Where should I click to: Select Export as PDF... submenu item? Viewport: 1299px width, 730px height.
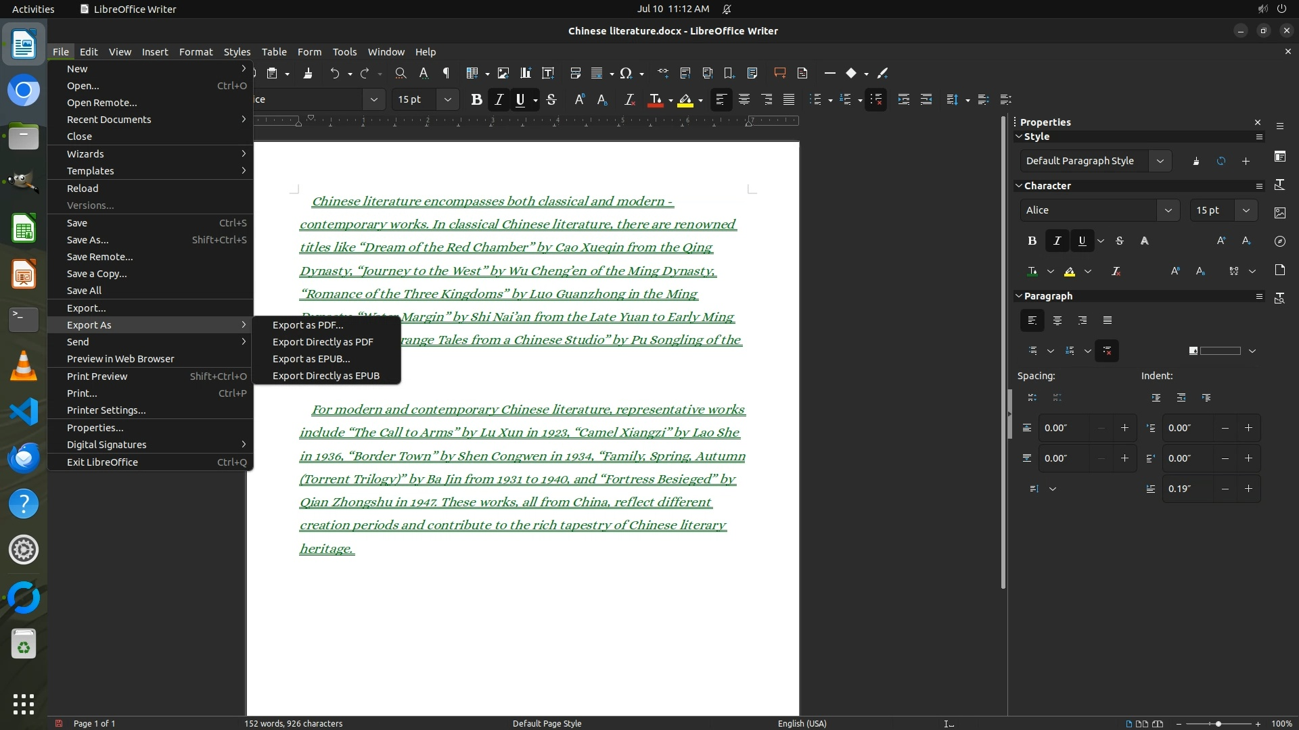click(x=308, y=325)
